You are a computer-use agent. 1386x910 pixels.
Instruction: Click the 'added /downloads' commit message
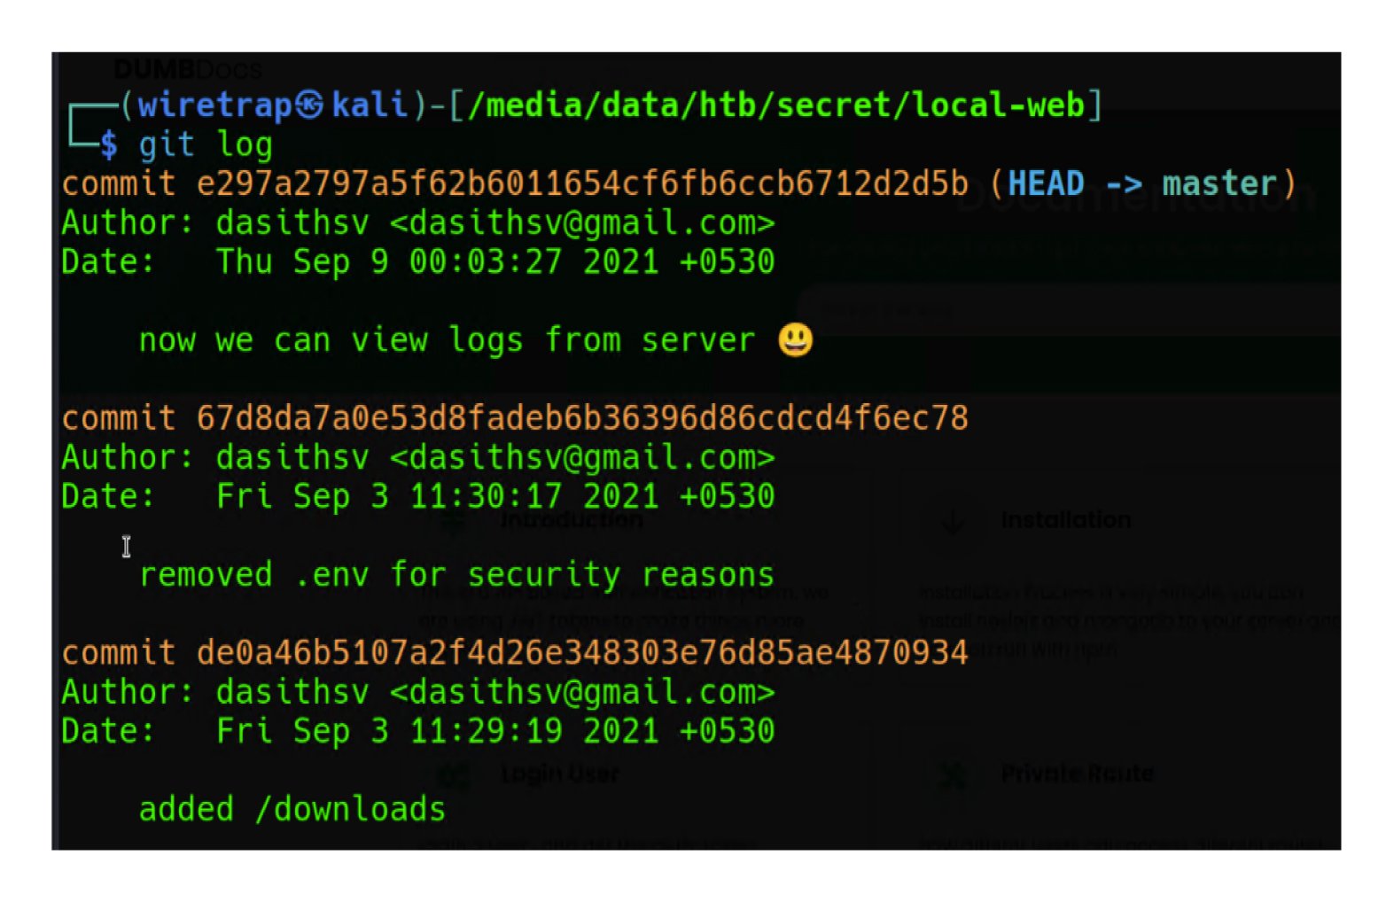pyautogui.click(x=292, y=809)
